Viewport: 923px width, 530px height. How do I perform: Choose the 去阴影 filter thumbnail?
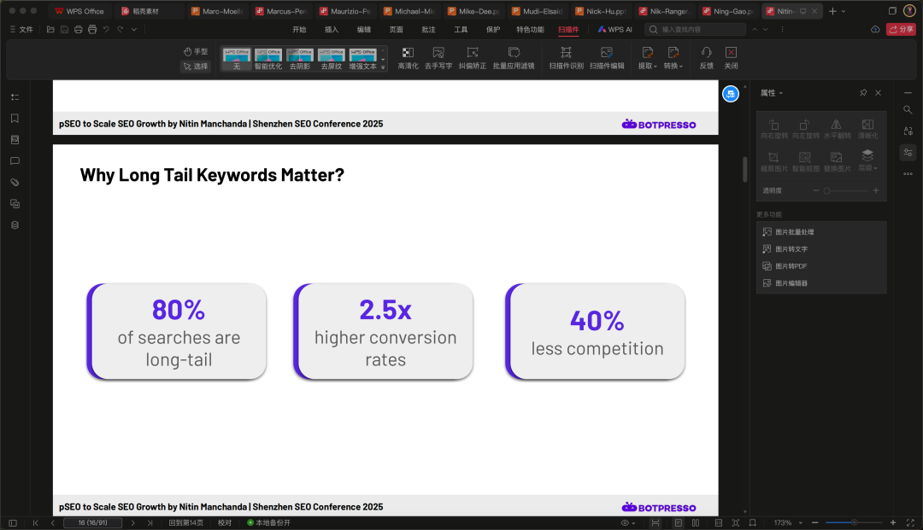pyautogui.click(x=300, y=60)
